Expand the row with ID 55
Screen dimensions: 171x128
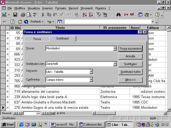7,33
